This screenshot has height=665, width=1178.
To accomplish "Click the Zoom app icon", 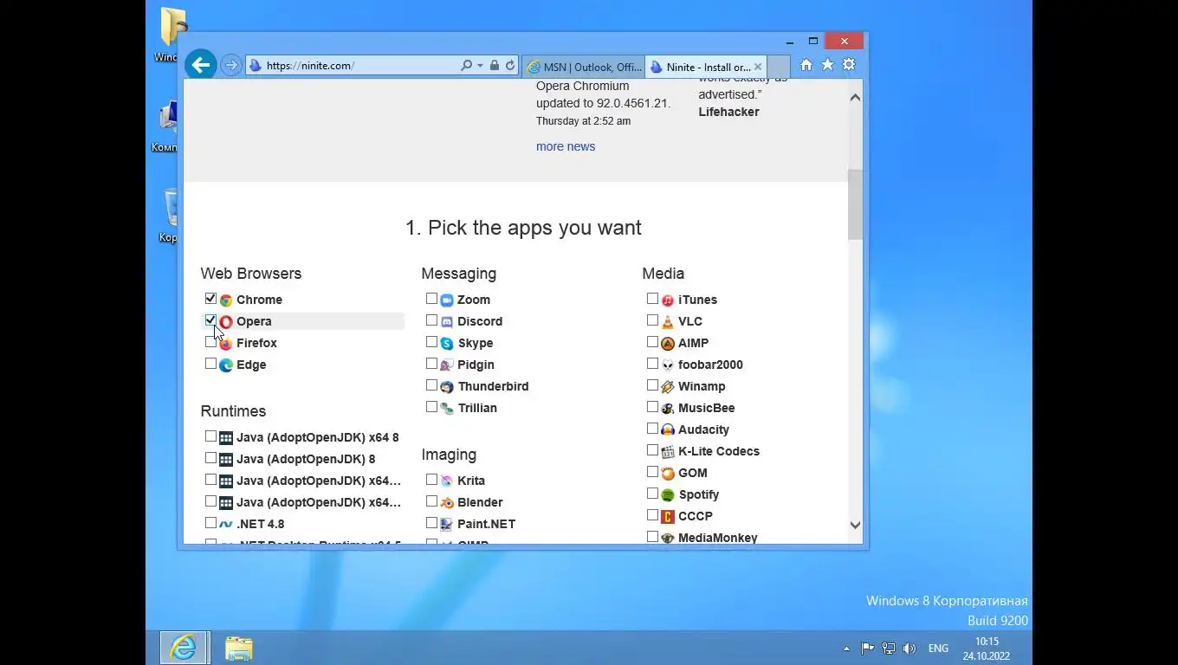I will pyautogui.click(x=447, y=300).
